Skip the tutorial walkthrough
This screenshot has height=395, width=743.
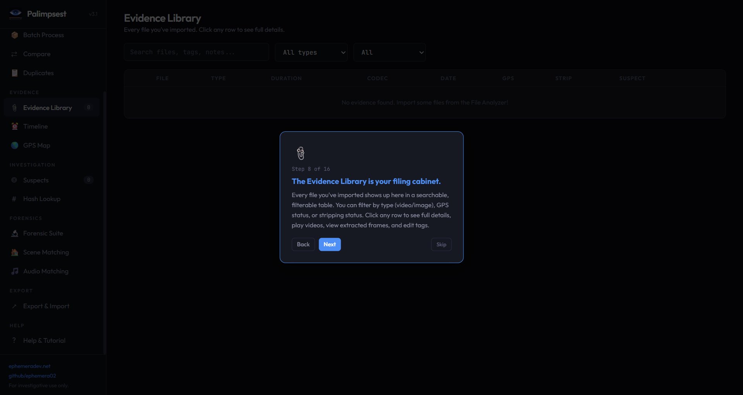(441, 244)
